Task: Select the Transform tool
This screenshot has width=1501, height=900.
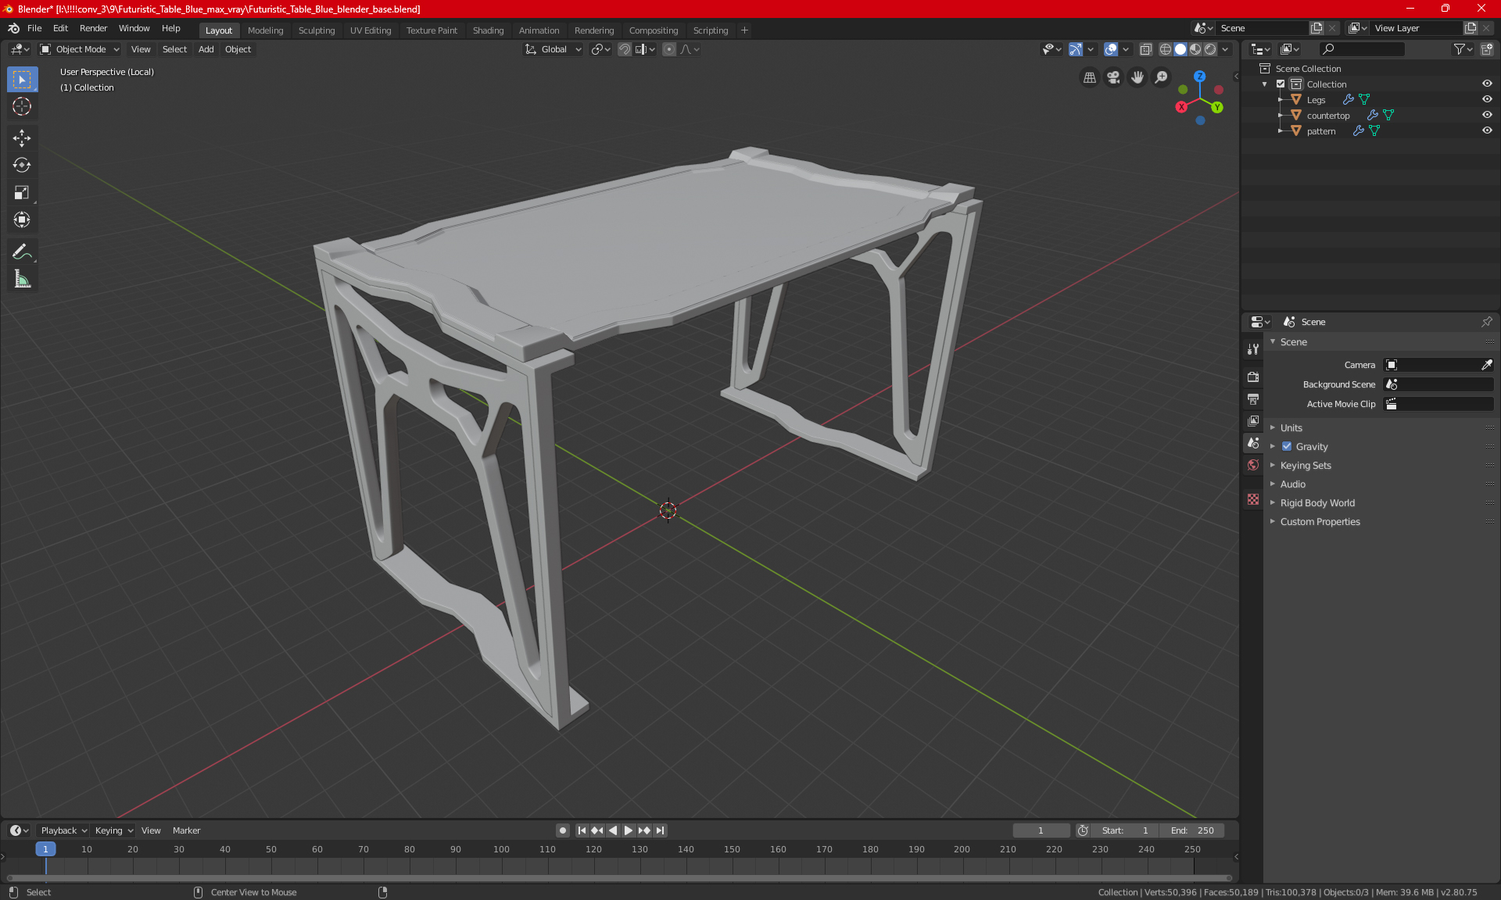Action: coord(22,220)
